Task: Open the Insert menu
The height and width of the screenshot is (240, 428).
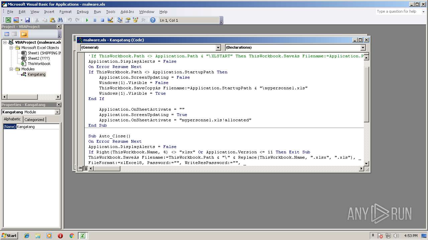Action: click(x=49, y=12)
